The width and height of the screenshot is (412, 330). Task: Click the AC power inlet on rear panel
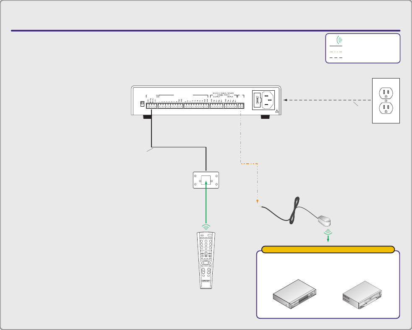(x=268, y=100)
